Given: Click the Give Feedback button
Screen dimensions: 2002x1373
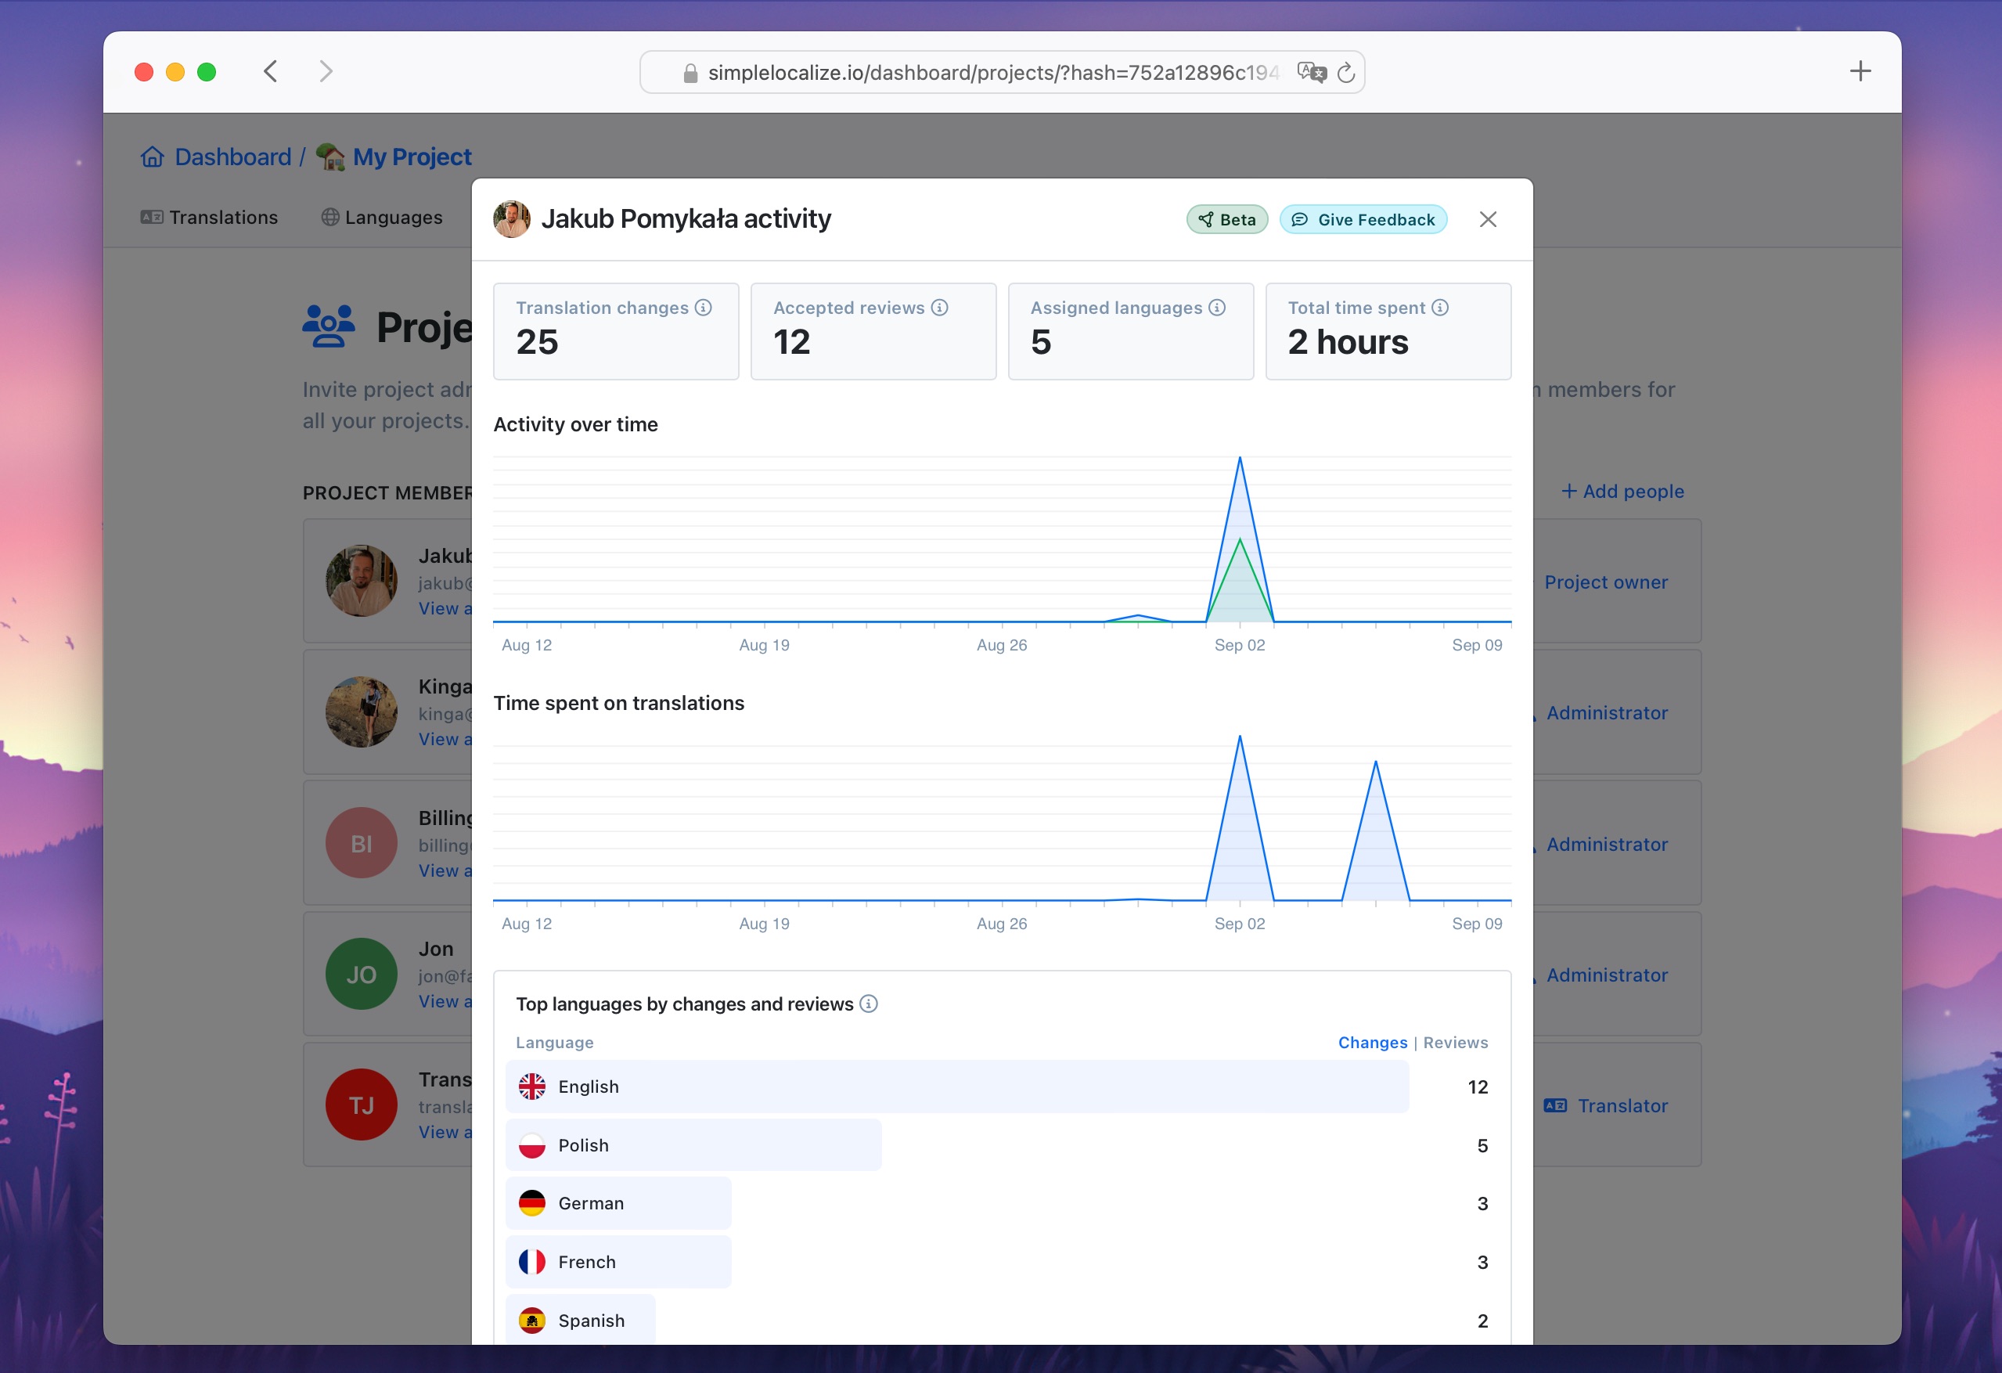Looking at the screenshot, I should pyautogui.click(x=1363, y=218).
